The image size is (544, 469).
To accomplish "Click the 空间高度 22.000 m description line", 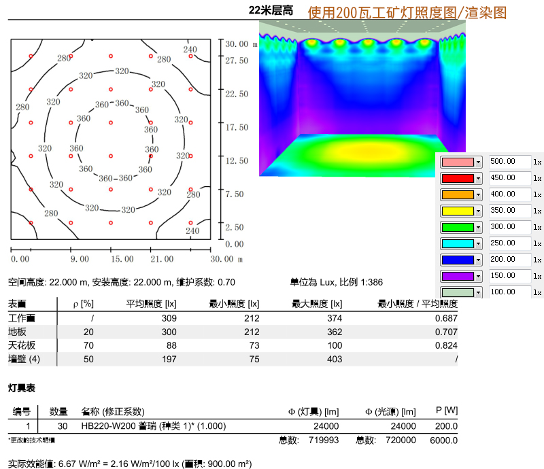I will click(x=122, y=282).
